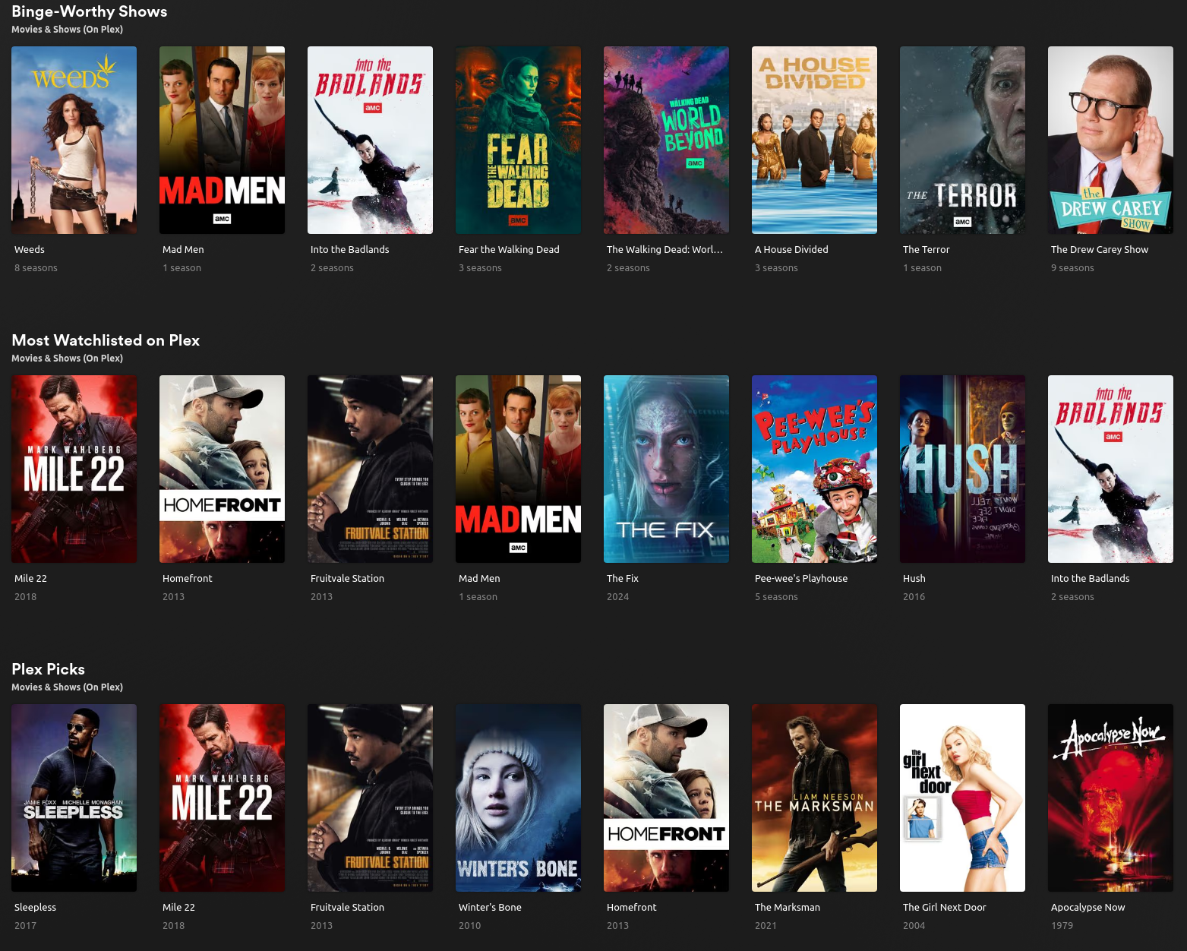Go to the Most Watchlisted on Plex heading
This screenshot has width=1187, height=951.
pos(106,340)
